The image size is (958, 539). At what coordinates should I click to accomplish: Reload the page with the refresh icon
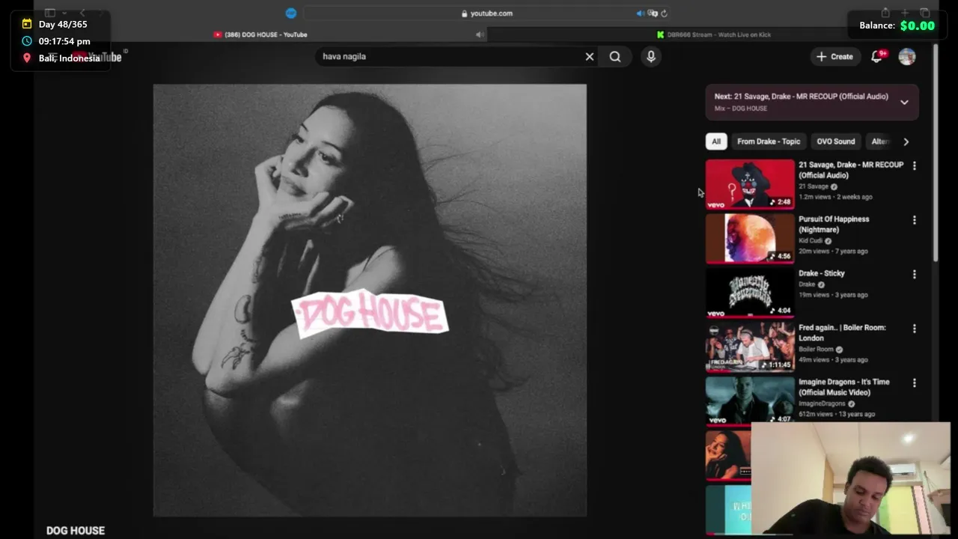point(664,13)
